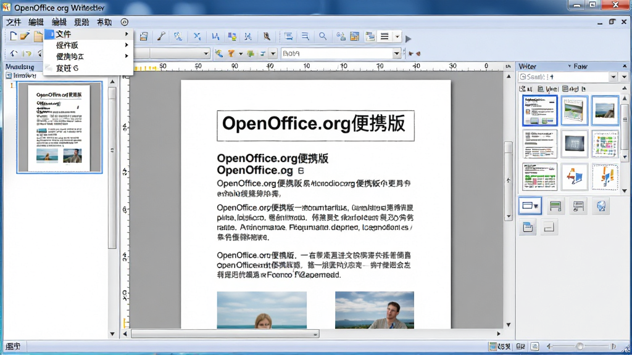The height and width of the screenshot is (355, 632).
Task: Close the Witer sidebar panel
Action: 625,66
